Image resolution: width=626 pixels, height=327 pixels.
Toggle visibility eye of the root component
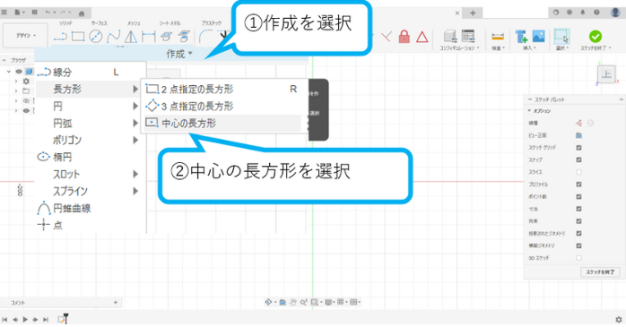pos(19,72)
